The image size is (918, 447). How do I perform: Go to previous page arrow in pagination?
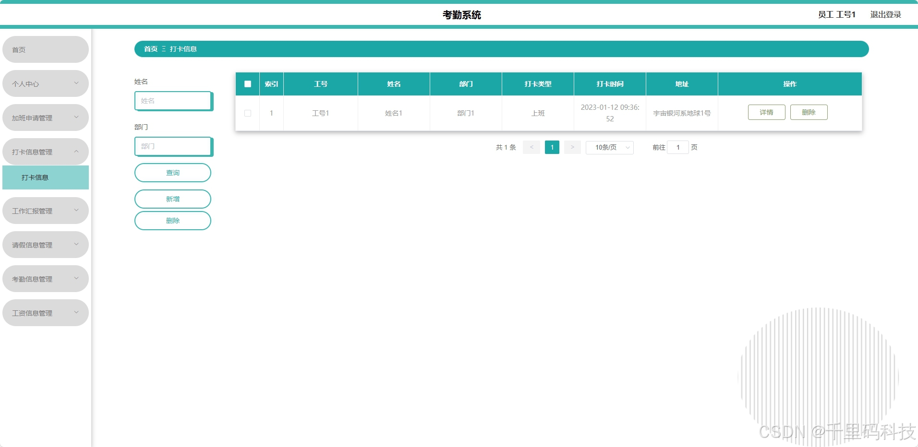[531, 147]
